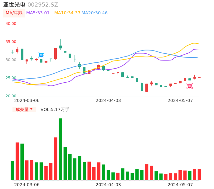
Task: Toggle the MA20:30.46 legend label
Action: point(94,13)
